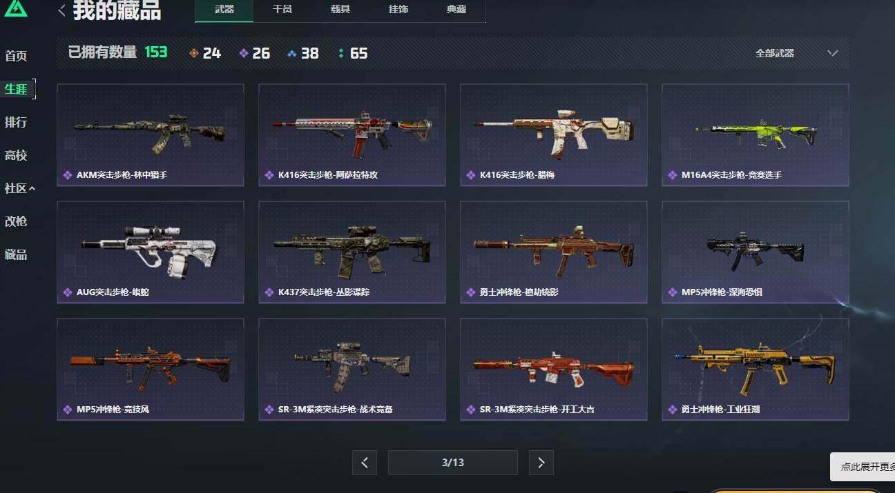Screen dimensions: 895x493
Task: Open the 挂饰 tab
Action: (x=398, y=10)
